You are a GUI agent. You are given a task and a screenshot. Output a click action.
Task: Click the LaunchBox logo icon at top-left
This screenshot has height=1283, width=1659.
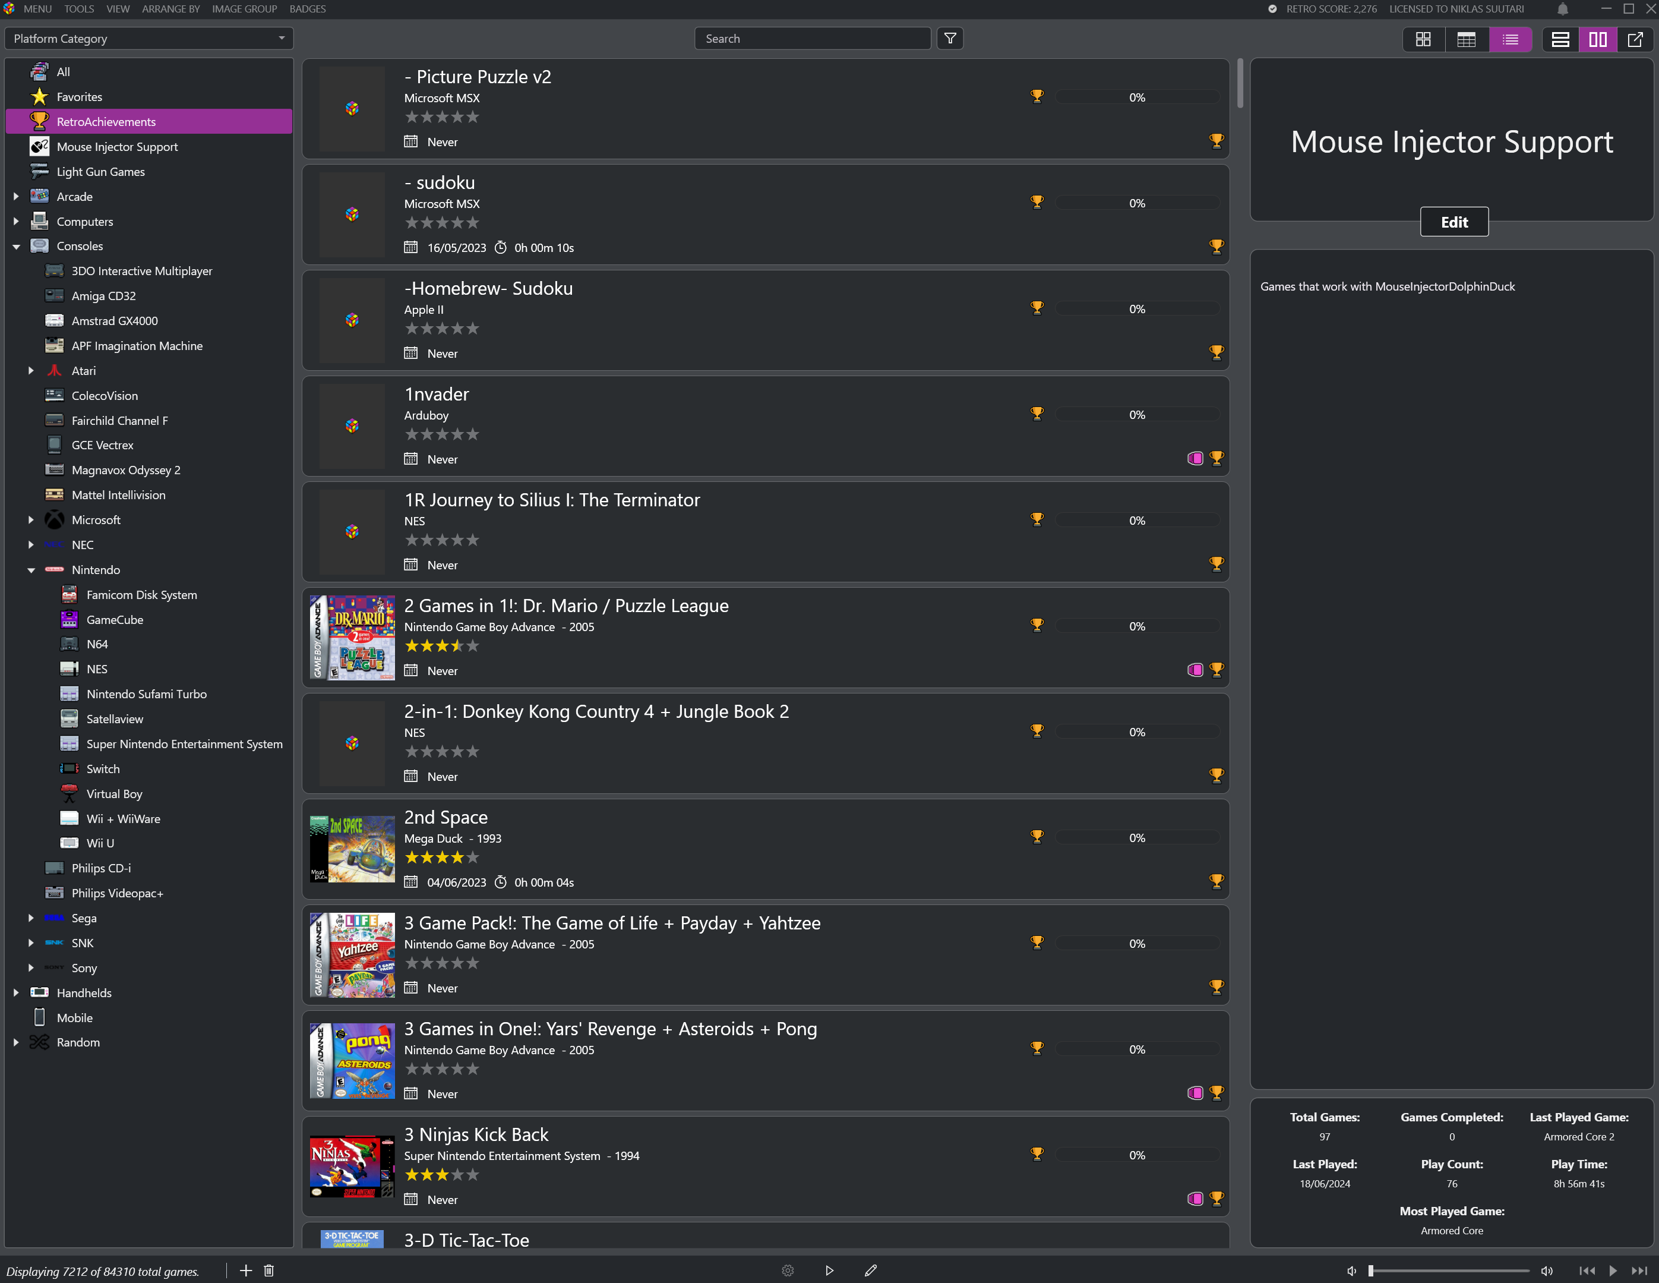pyautogui.click(x=9, y=9)
